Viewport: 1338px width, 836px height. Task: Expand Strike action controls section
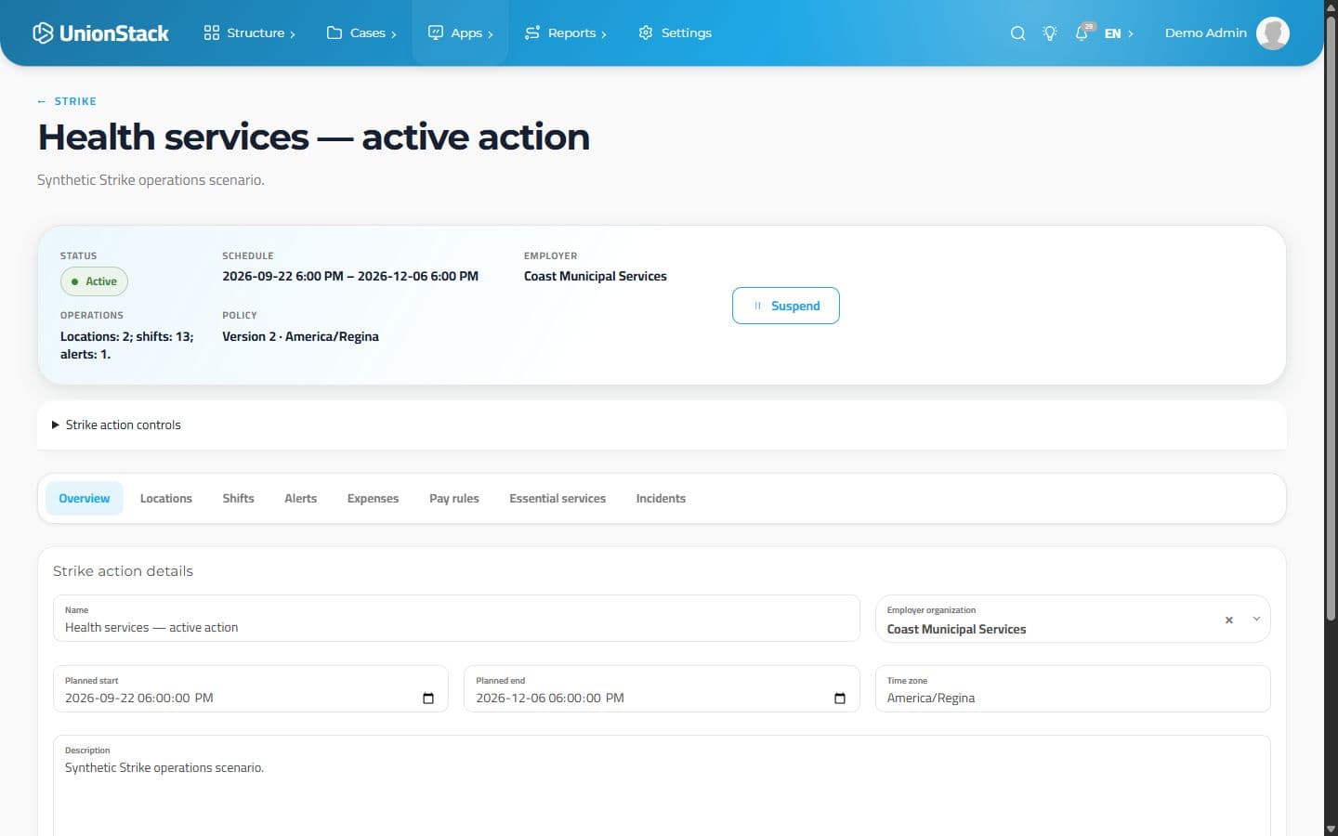pyautogui.click(x=116, y=425)
